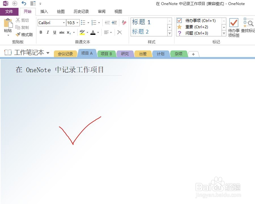Click the 粘贴 paste clipboard icon
Screen dimensions: 255x204
(x=8, y=23)
